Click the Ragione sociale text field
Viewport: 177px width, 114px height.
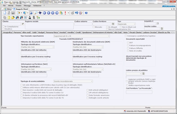pyautogui.click(x=49, y=26)
